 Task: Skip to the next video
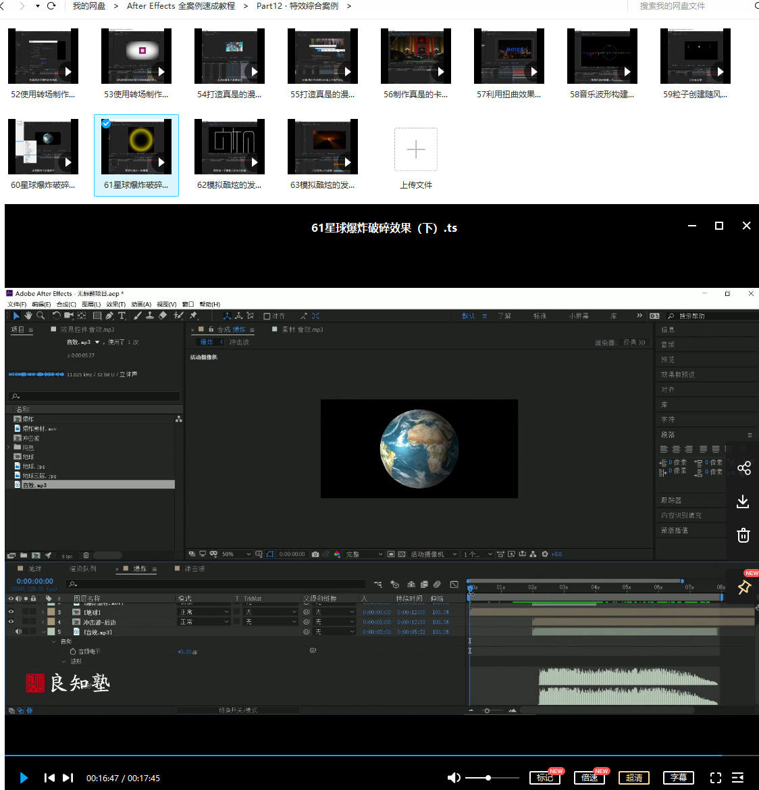[68, 778]
